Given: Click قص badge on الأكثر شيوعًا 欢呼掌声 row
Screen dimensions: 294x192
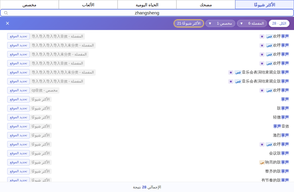Looking at the screenshot, I should (x=269, y=144).
